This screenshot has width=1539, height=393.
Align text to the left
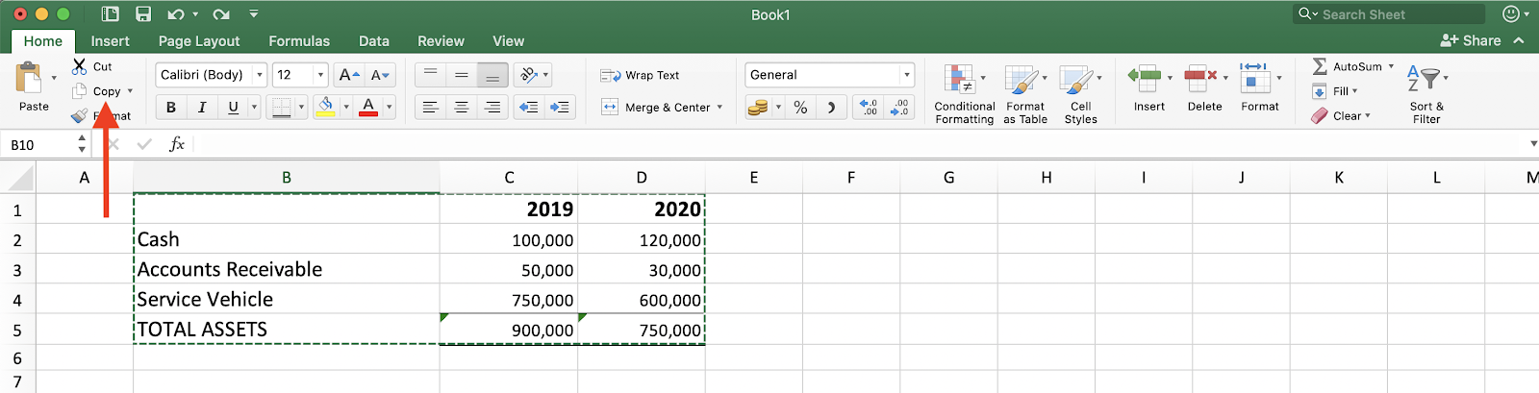(x=430, y=107)
